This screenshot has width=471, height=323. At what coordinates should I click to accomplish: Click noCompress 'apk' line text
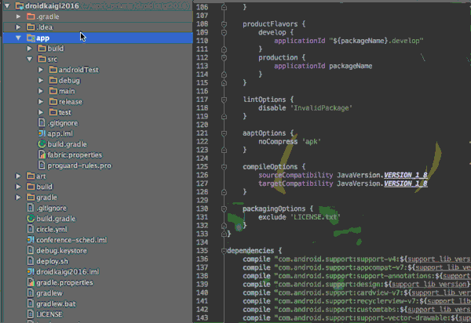(290, 142)
